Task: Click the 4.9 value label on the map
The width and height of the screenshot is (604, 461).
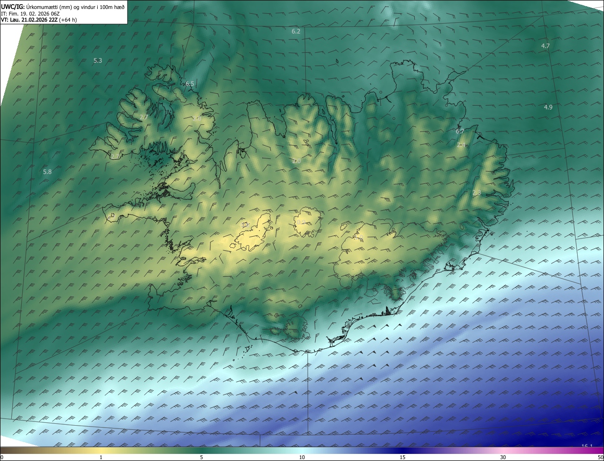Action: (x=548, y=107)
